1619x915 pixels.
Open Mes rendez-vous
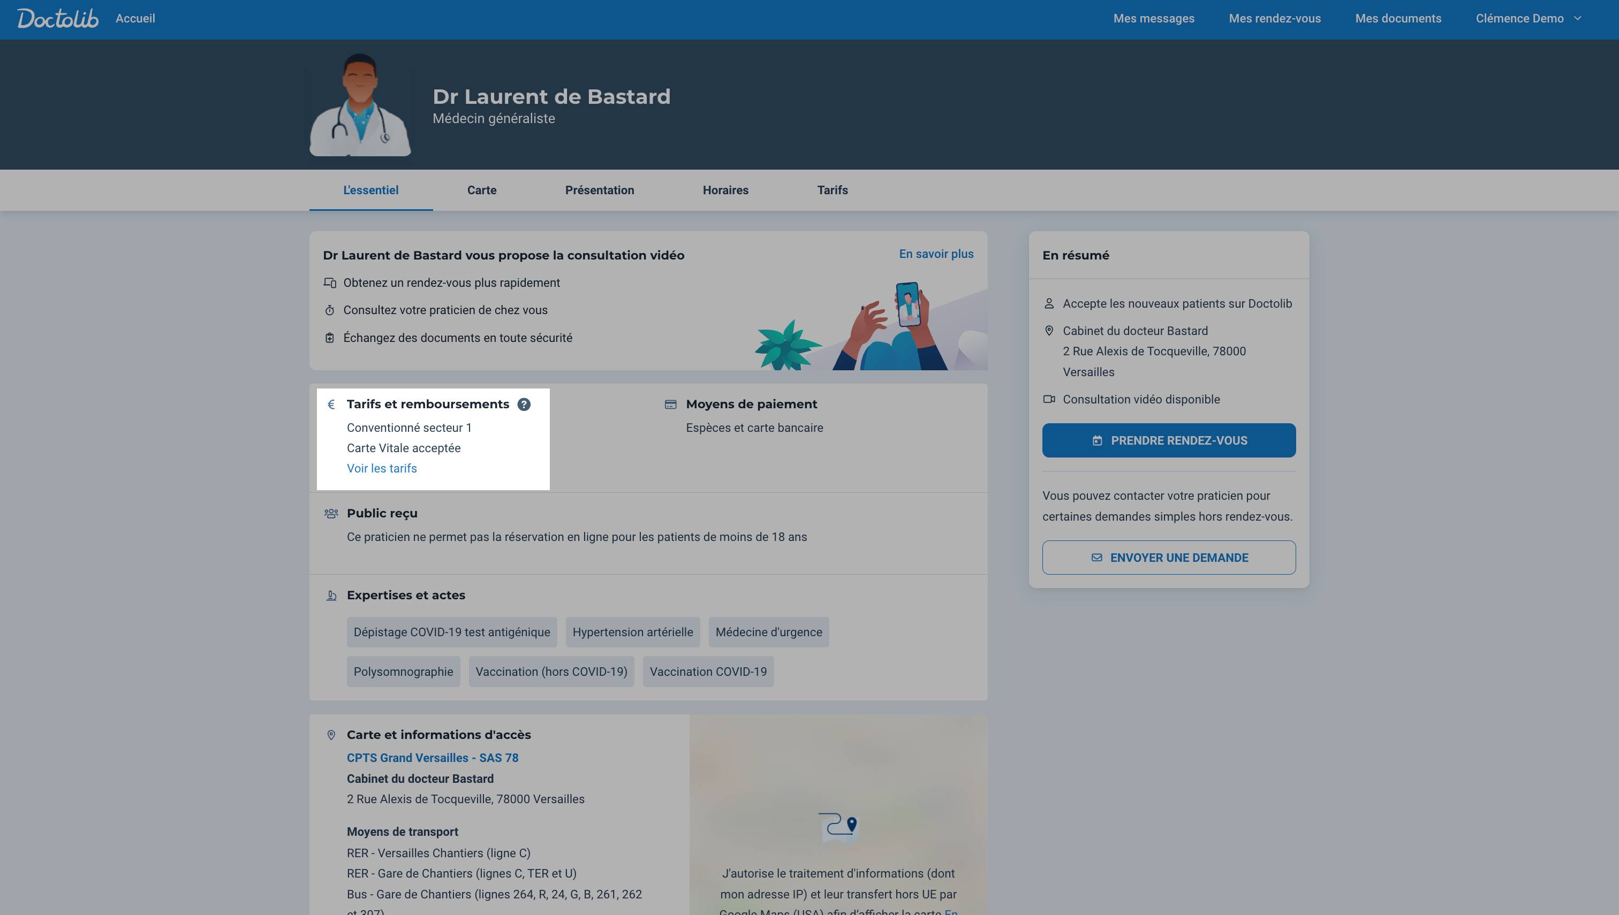pos(1274,18)
